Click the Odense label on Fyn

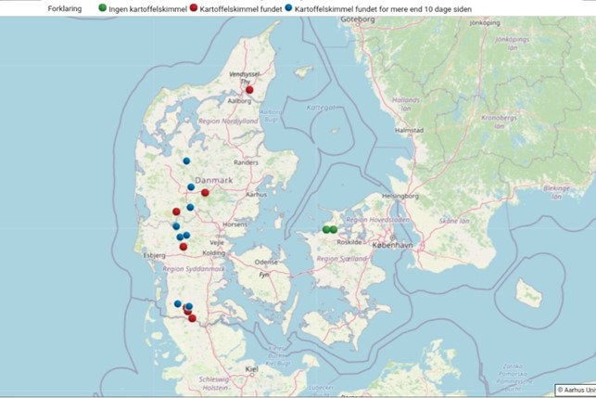coord(266,263)
